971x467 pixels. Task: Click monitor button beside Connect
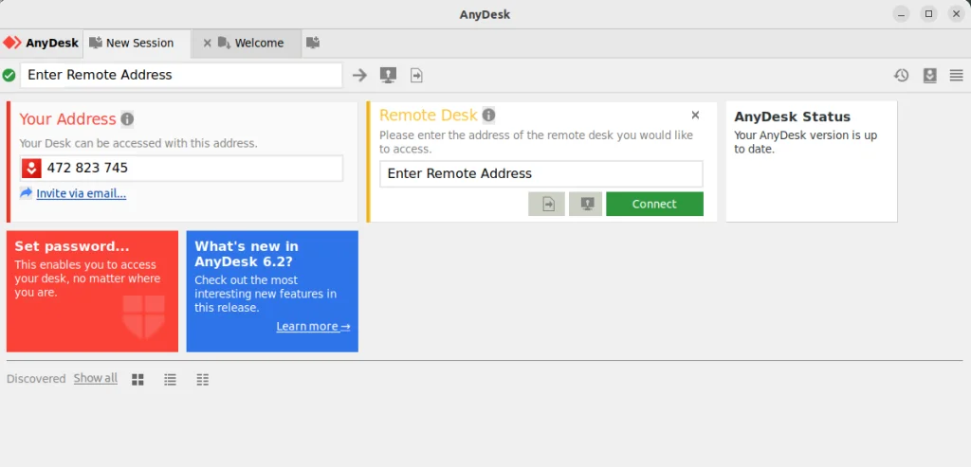pyautogui.click(x=586, y=204)
